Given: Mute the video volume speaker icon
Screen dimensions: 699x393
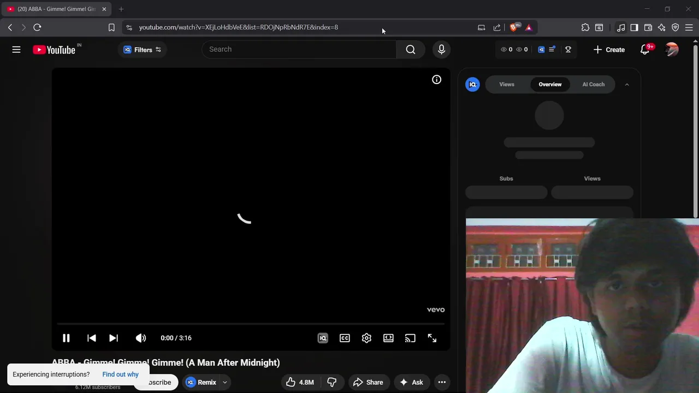Looking at the screenshot, I should point(140,338).
